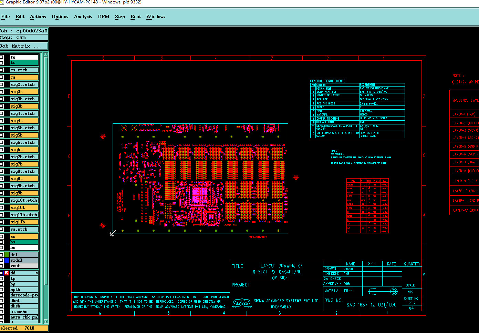Click the Step: cam label
Image resolution: width=479 pixels, height=333 pixels.
click(24, 37)
